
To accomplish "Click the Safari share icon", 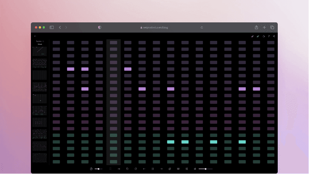I will pos(256,27).
